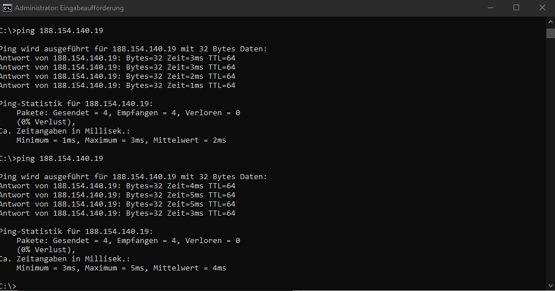
Task: Click the reply line showing Zeit=2ms
Action: (118, 76)
